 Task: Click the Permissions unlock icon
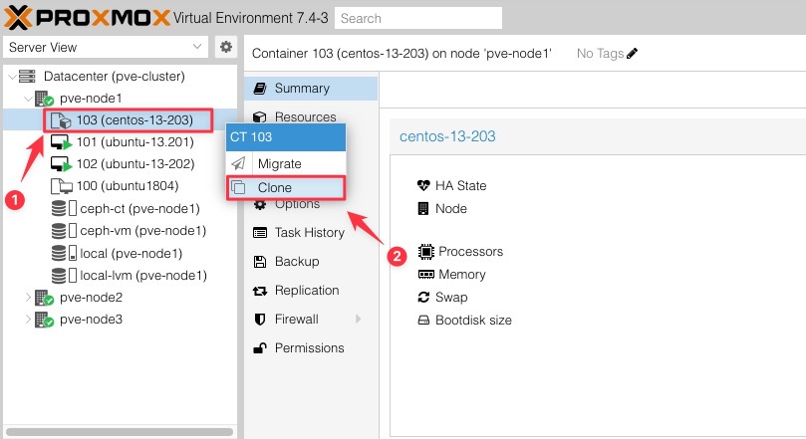tap(260, 348)
